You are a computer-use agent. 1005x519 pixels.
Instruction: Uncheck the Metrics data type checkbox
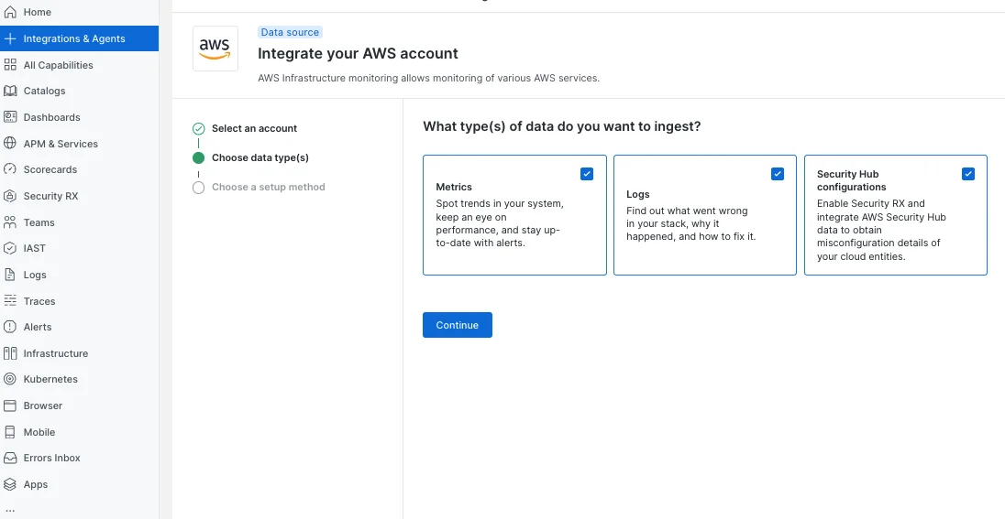click(587, 174)
